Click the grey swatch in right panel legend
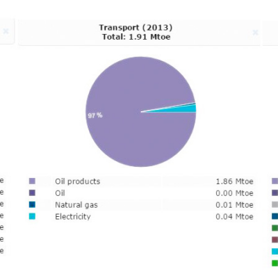This screenshot has width=278, height=278. tap(275, 204)
